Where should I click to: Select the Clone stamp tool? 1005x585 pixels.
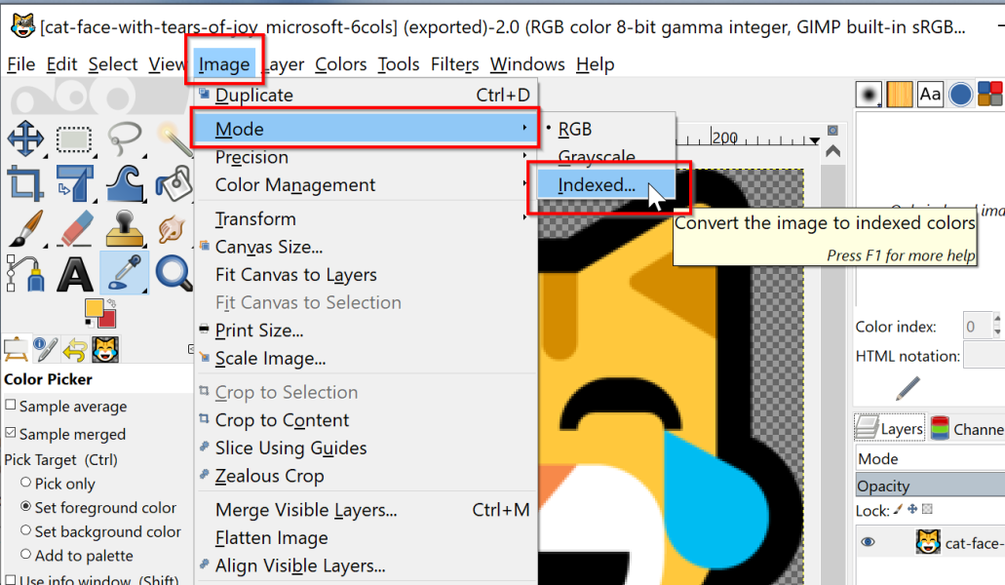click(125, 229)
